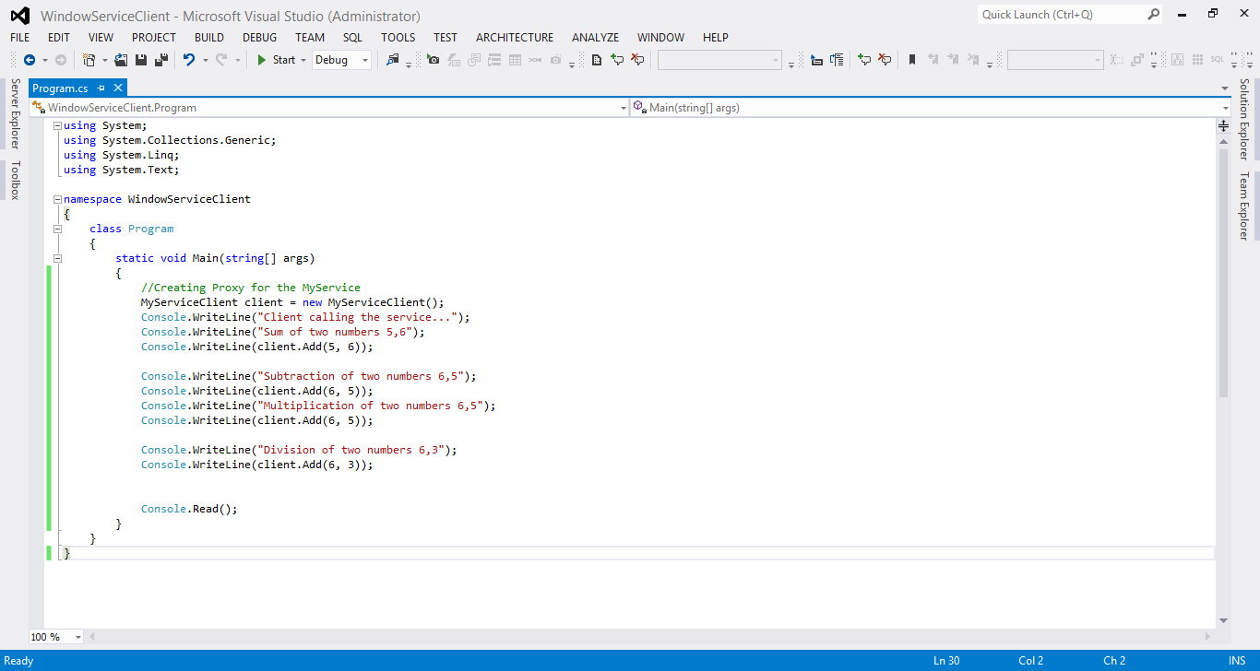
Task: Click the red-X bubble next to the bookmark icon
Action: [885, 60]
